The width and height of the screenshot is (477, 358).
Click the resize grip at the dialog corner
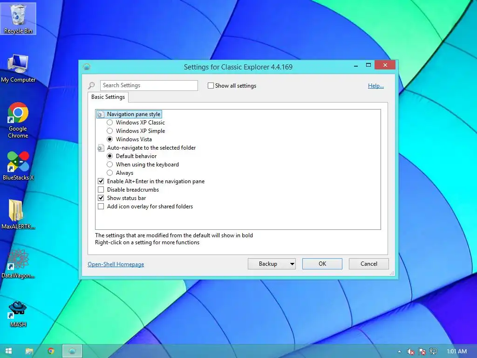[x=392, y=273]
